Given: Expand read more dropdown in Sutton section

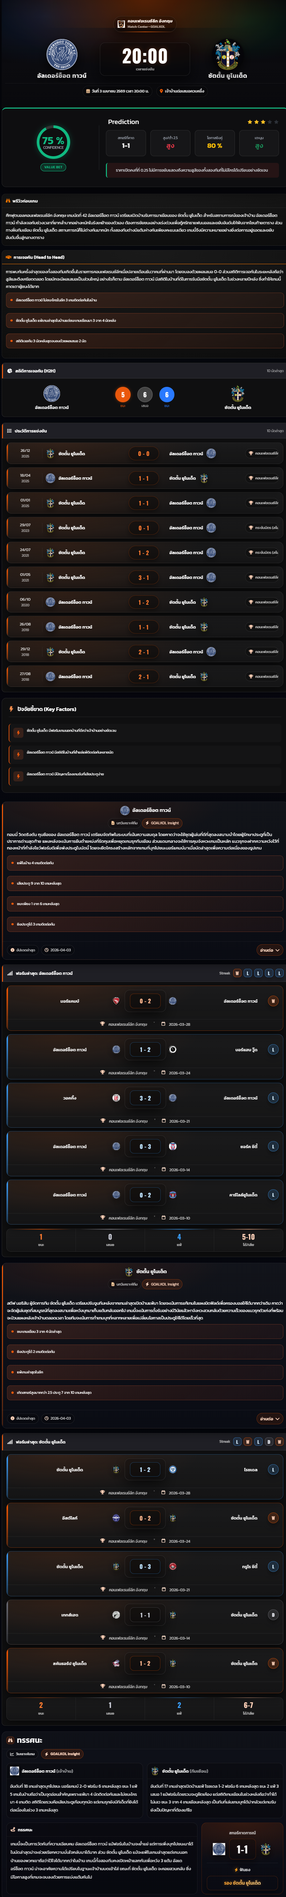Looking at the screenshot, I should coord(269,1418).
